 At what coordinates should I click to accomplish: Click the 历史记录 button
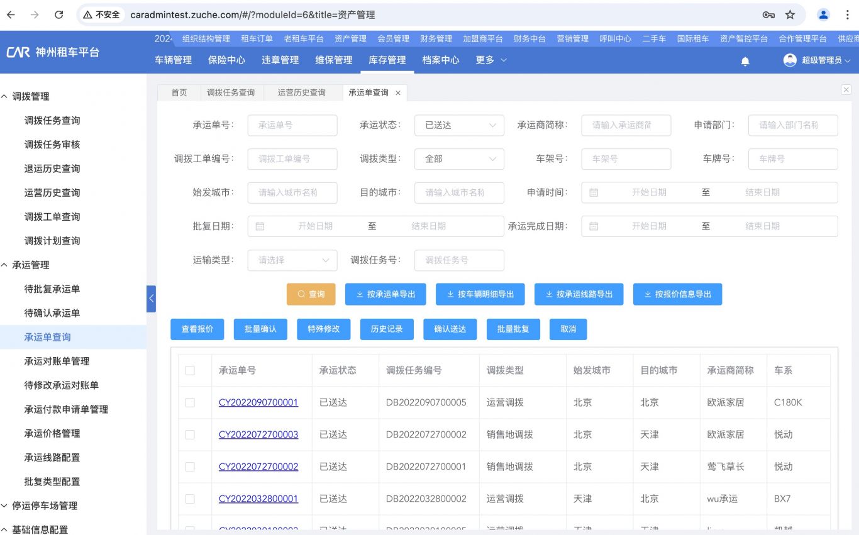click(x=387, y=329)
